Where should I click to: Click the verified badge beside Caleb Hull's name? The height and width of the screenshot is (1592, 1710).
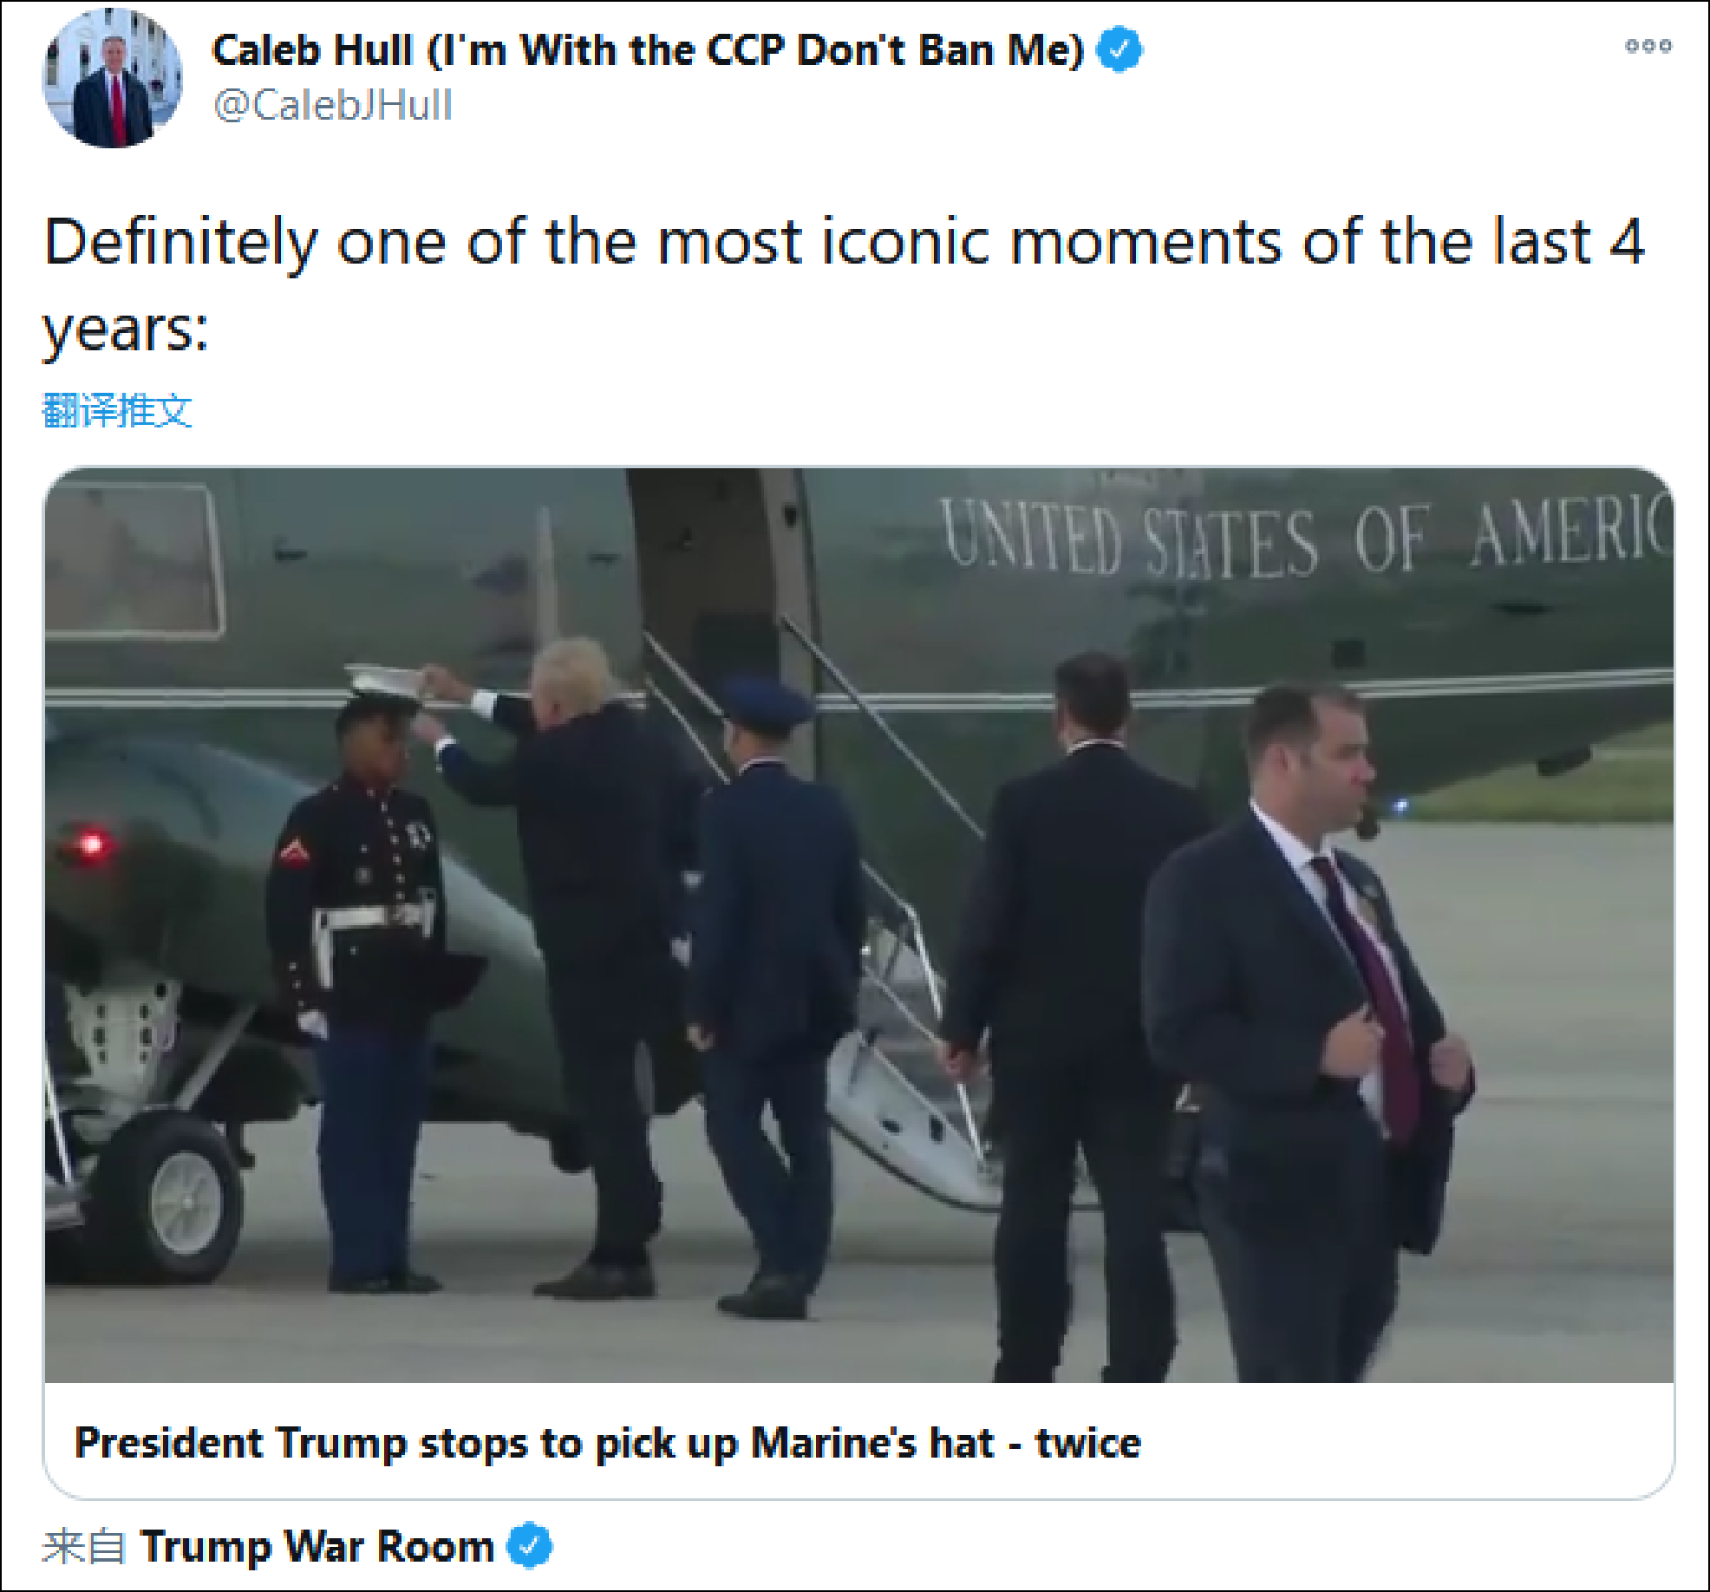[1119, 49]
